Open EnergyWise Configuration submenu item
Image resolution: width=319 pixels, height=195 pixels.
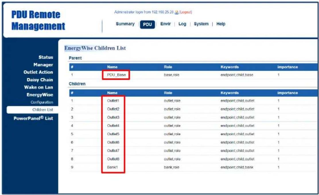point(42,103)
